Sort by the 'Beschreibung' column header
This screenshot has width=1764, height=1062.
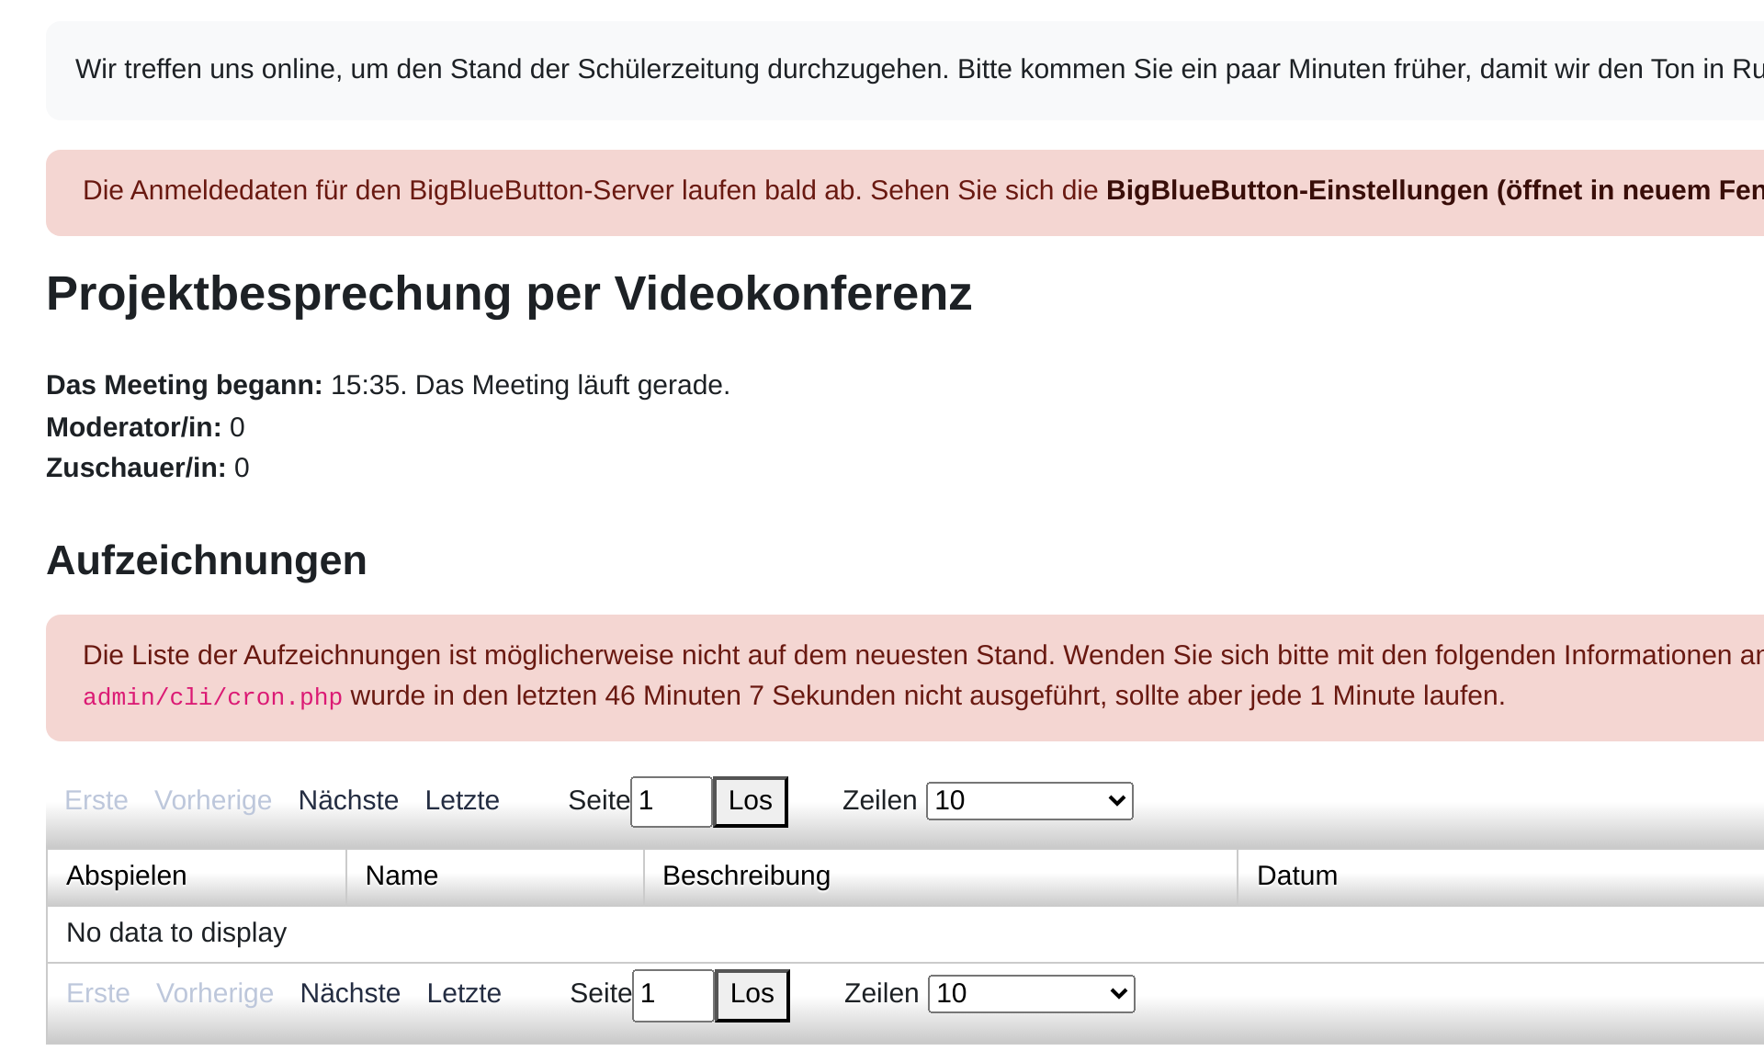[x=941, y=876]
